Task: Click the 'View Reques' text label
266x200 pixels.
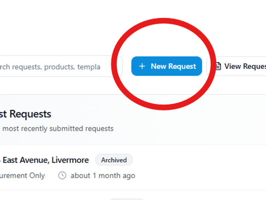Action: [x=245, y=66]
